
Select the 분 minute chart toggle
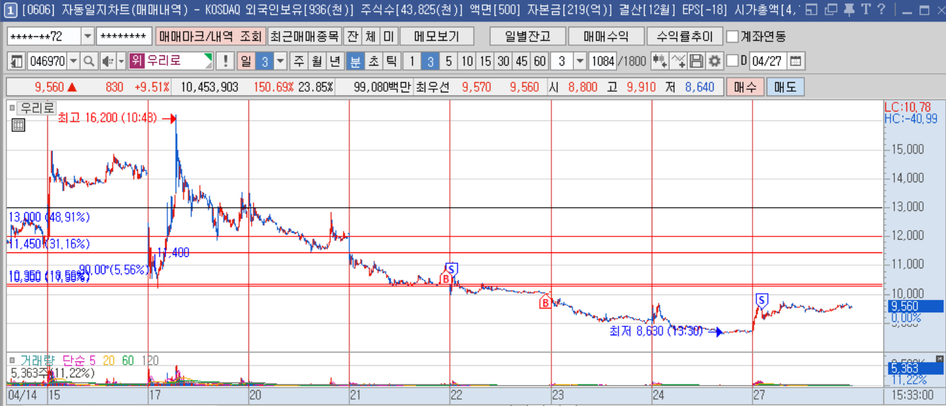coord(355,61)
